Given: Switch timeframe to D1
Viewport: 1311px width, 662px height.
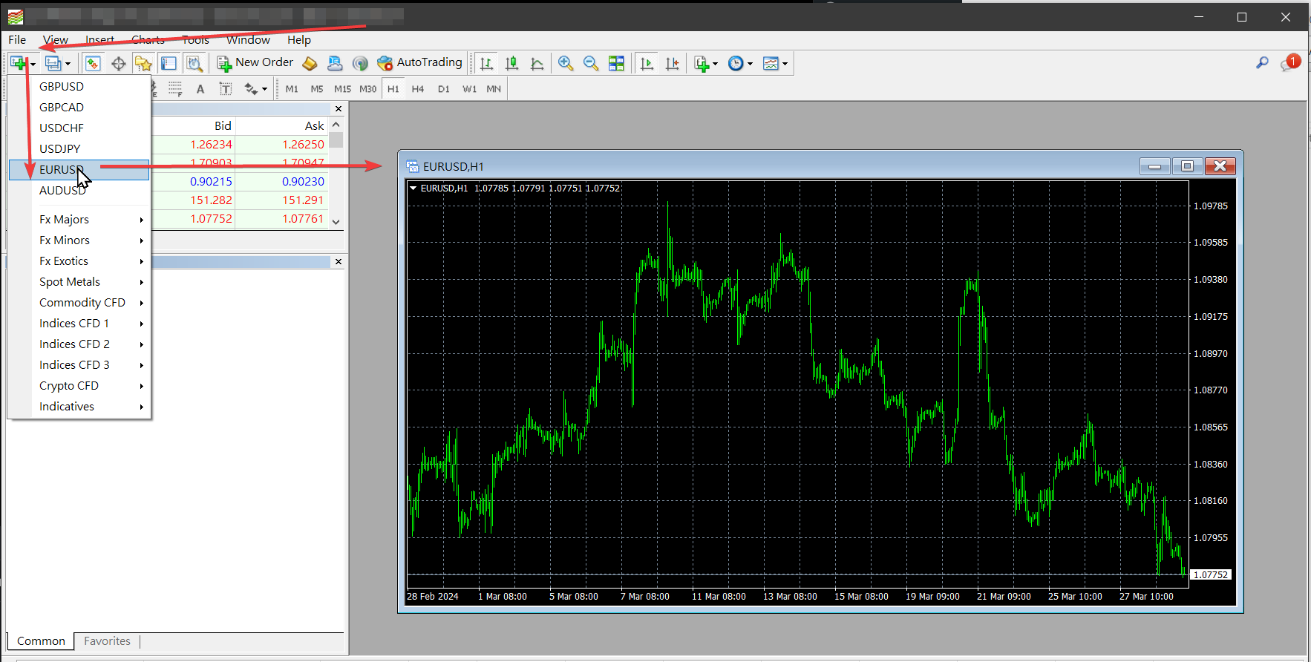Looking at the screenshot, I should pyautogui.click(x=444, y=89).
